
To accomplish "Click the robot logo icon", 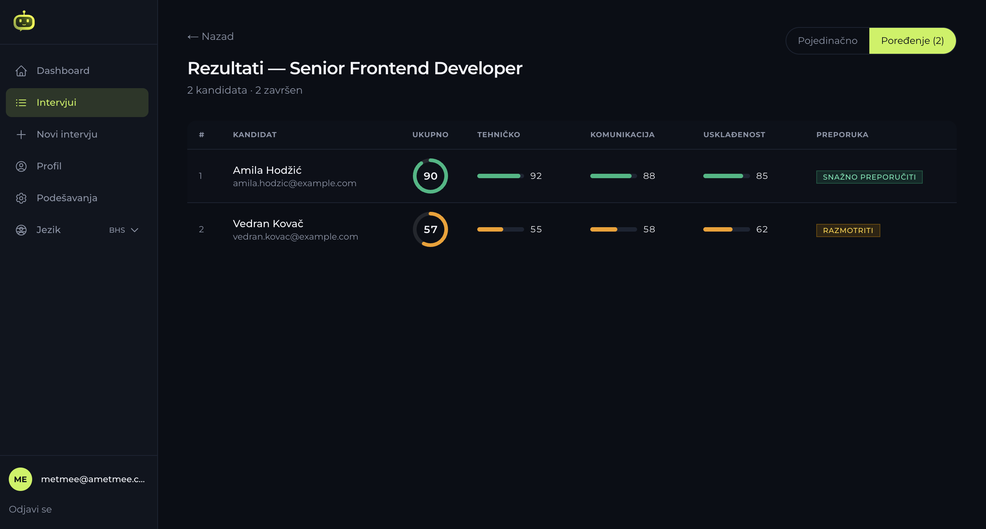I will pyautogui.click(x=24, y=21).
